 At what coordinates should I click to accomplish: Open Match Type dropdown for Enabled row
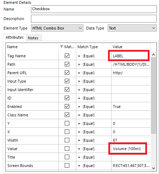click(x=94, y=107)
